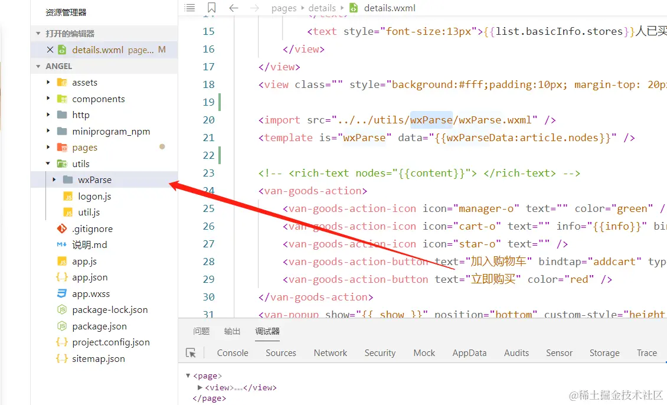Click the wxml file icon beside details.wxml in open editors

pyautogui.click(x=62, y=50)
